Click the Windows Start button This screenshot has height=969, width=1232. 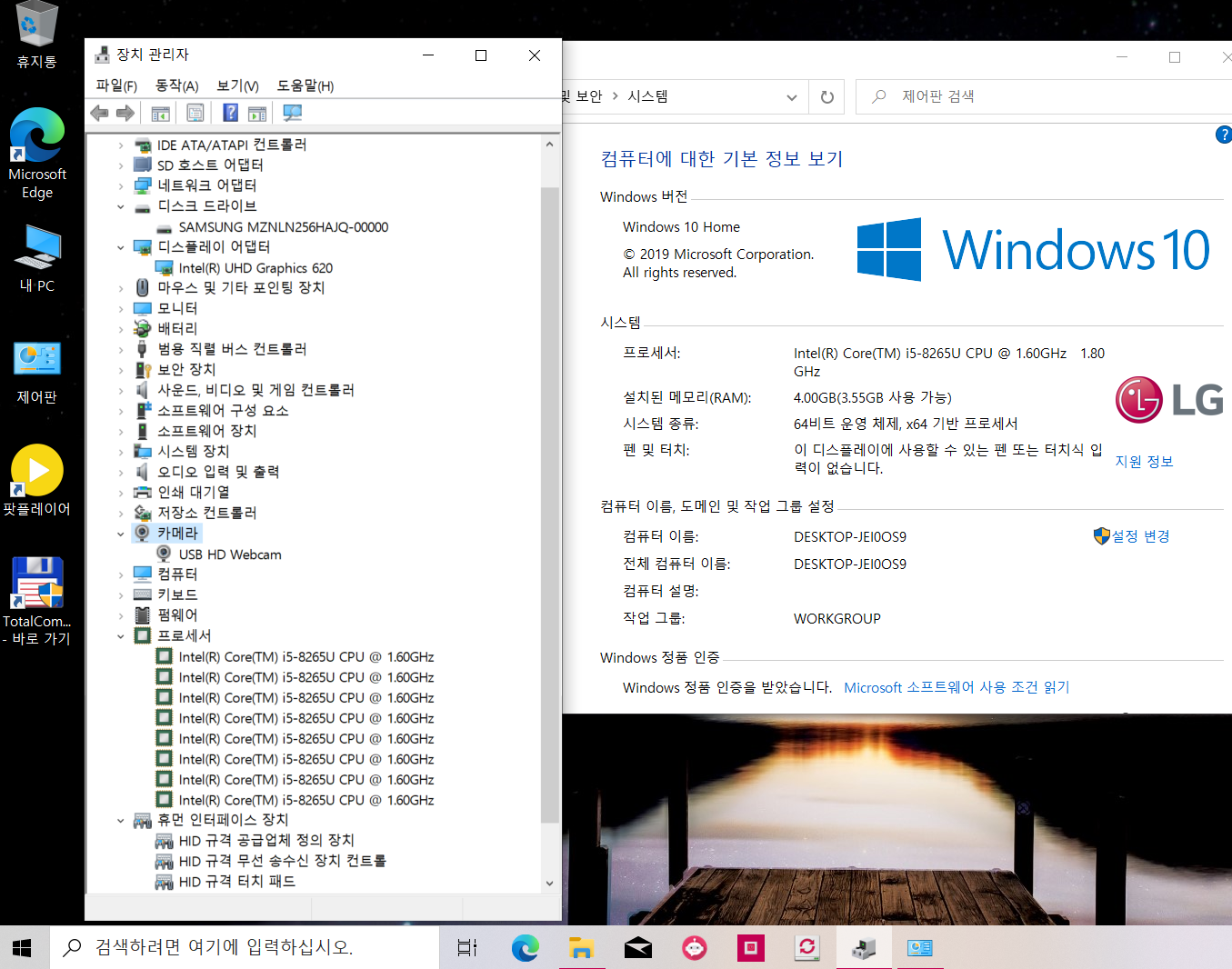23,948
